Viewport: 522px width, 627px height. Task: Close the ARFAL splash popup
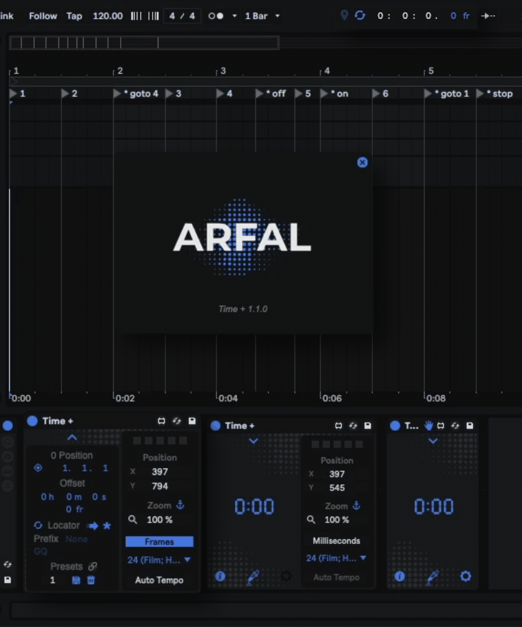(362, 163)
